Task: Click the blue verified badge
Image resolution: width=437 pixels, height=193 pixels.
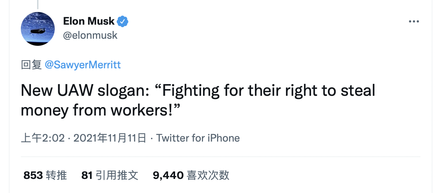Action: [122, 21]
